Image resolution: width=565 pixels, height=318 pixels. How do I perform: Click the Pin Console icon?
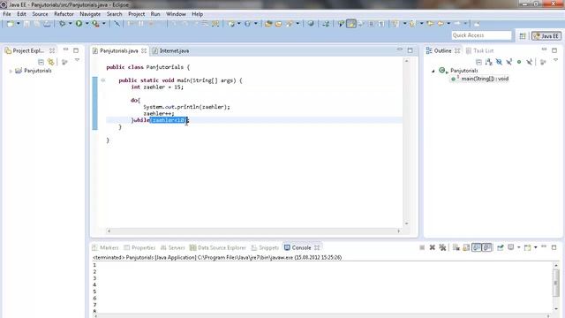(x=501, y=247)
